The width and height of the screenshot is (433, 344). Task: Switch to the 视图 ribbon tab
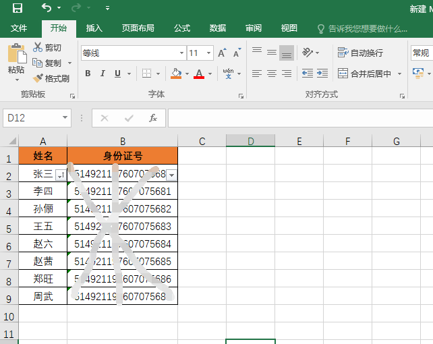289,28
